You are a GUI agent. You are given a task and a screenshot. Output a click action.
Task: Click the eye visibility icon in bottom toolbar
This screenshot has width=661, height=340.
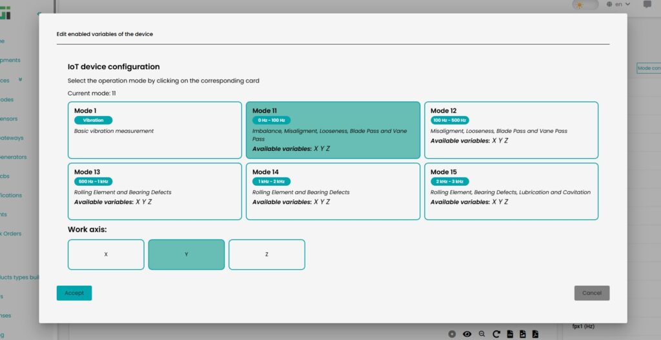[467, 334]
